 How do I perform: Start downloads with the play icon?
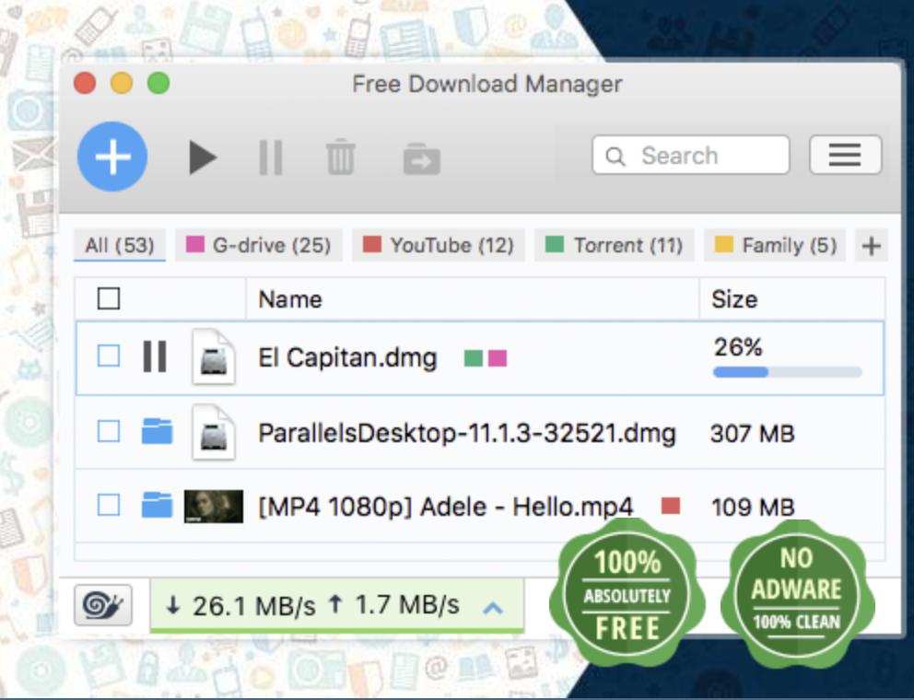click(x=203, y=157)
